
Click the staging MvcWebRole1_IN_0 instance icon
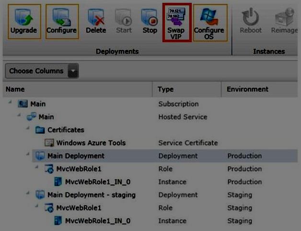pyautogui.click(x=58, y=220)
